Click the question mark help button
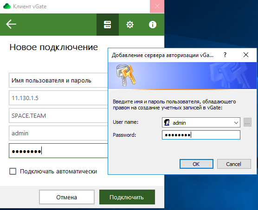 tap(225, 55)
